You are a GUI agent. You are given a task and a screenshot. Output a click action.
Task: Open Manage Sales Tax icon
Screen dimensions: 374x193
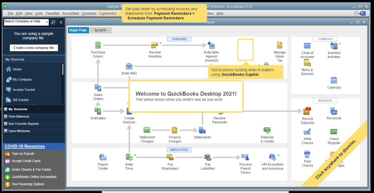(x=279, y=45)
